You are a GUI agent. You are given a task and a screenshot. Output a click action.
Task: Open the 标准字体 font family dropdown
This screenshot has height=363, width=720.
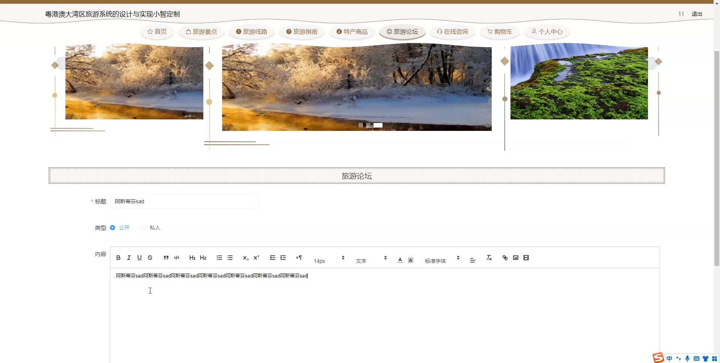[x=442, y=259]
